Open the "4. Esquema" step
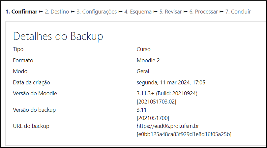Image resolution: width=267 pixels, height=148 pixels. point(138,12)
